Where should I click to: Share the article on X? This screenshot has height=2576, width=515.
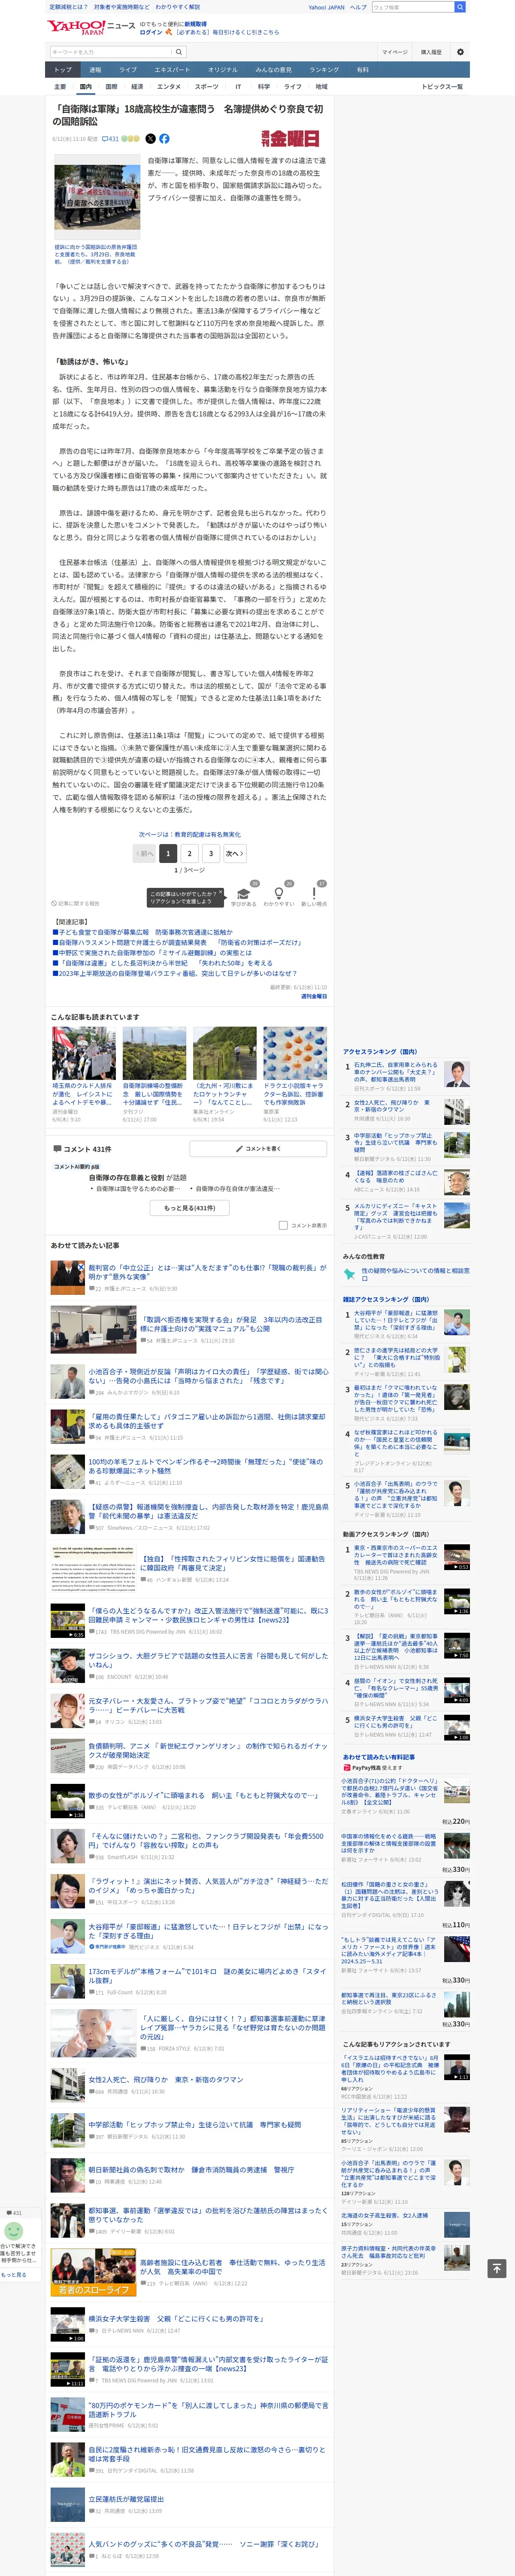pyautogui.click(x=151, y=139)
